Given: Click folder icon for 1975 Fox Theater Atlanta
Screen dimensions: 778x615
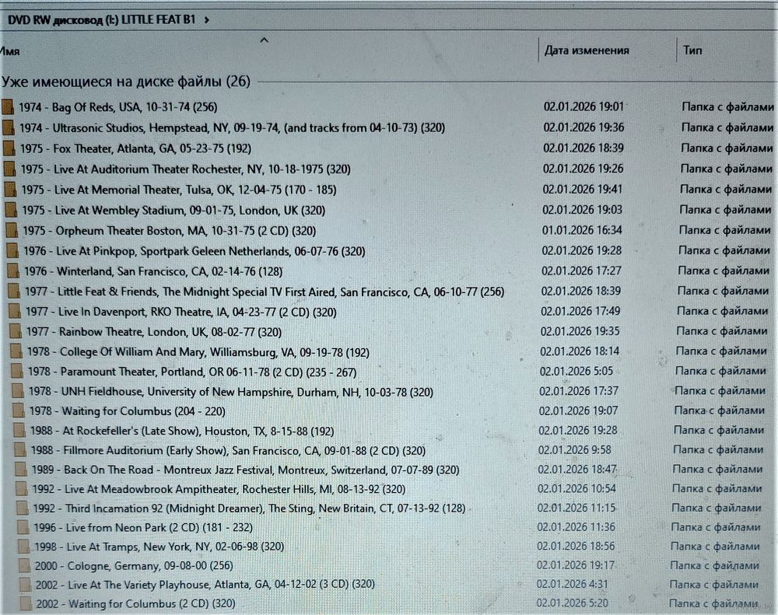Looking at the screenshot, I should pyautogui.click(x=9, y=148).
